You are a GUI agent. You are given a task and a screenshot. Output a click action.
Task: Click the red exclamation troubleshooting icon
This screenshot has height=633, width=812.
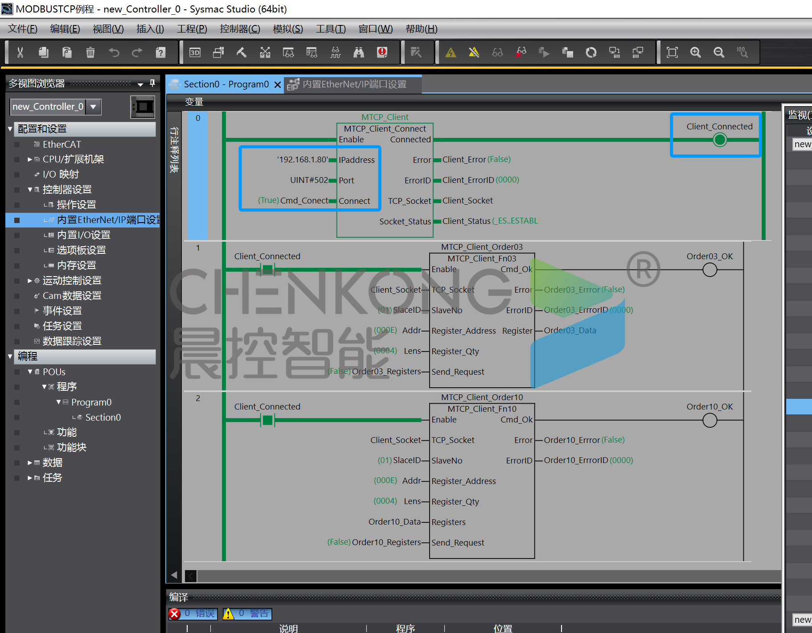pyautogui.click(x=382, y=53)
